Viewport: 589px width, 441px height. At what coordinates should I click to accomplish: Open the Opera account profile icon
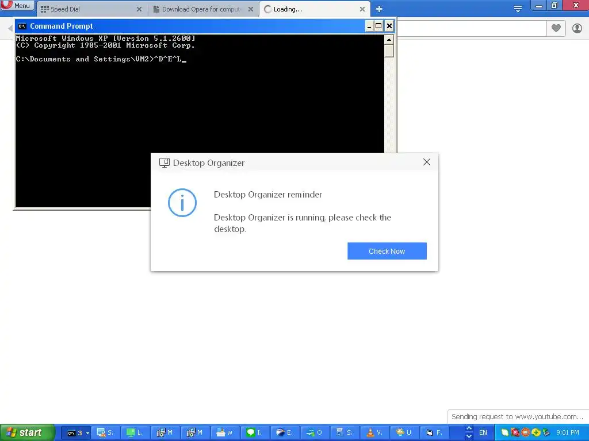(x=577, y=28)
